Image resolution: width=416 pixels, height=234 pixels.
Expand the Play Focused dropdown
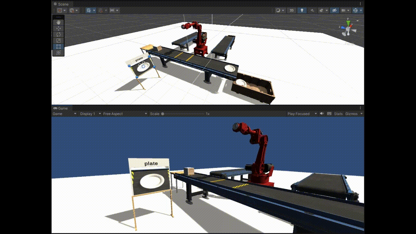[302, 114]
